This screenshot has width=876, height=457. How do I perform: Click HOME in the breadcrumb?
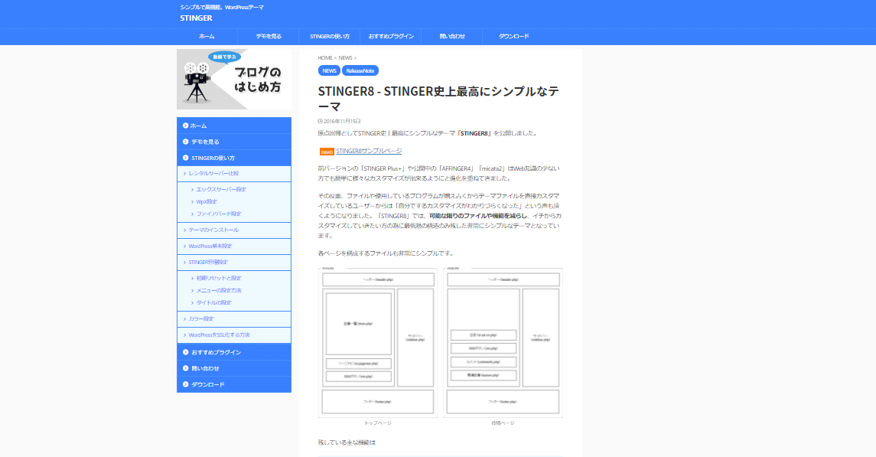[325, 58]
